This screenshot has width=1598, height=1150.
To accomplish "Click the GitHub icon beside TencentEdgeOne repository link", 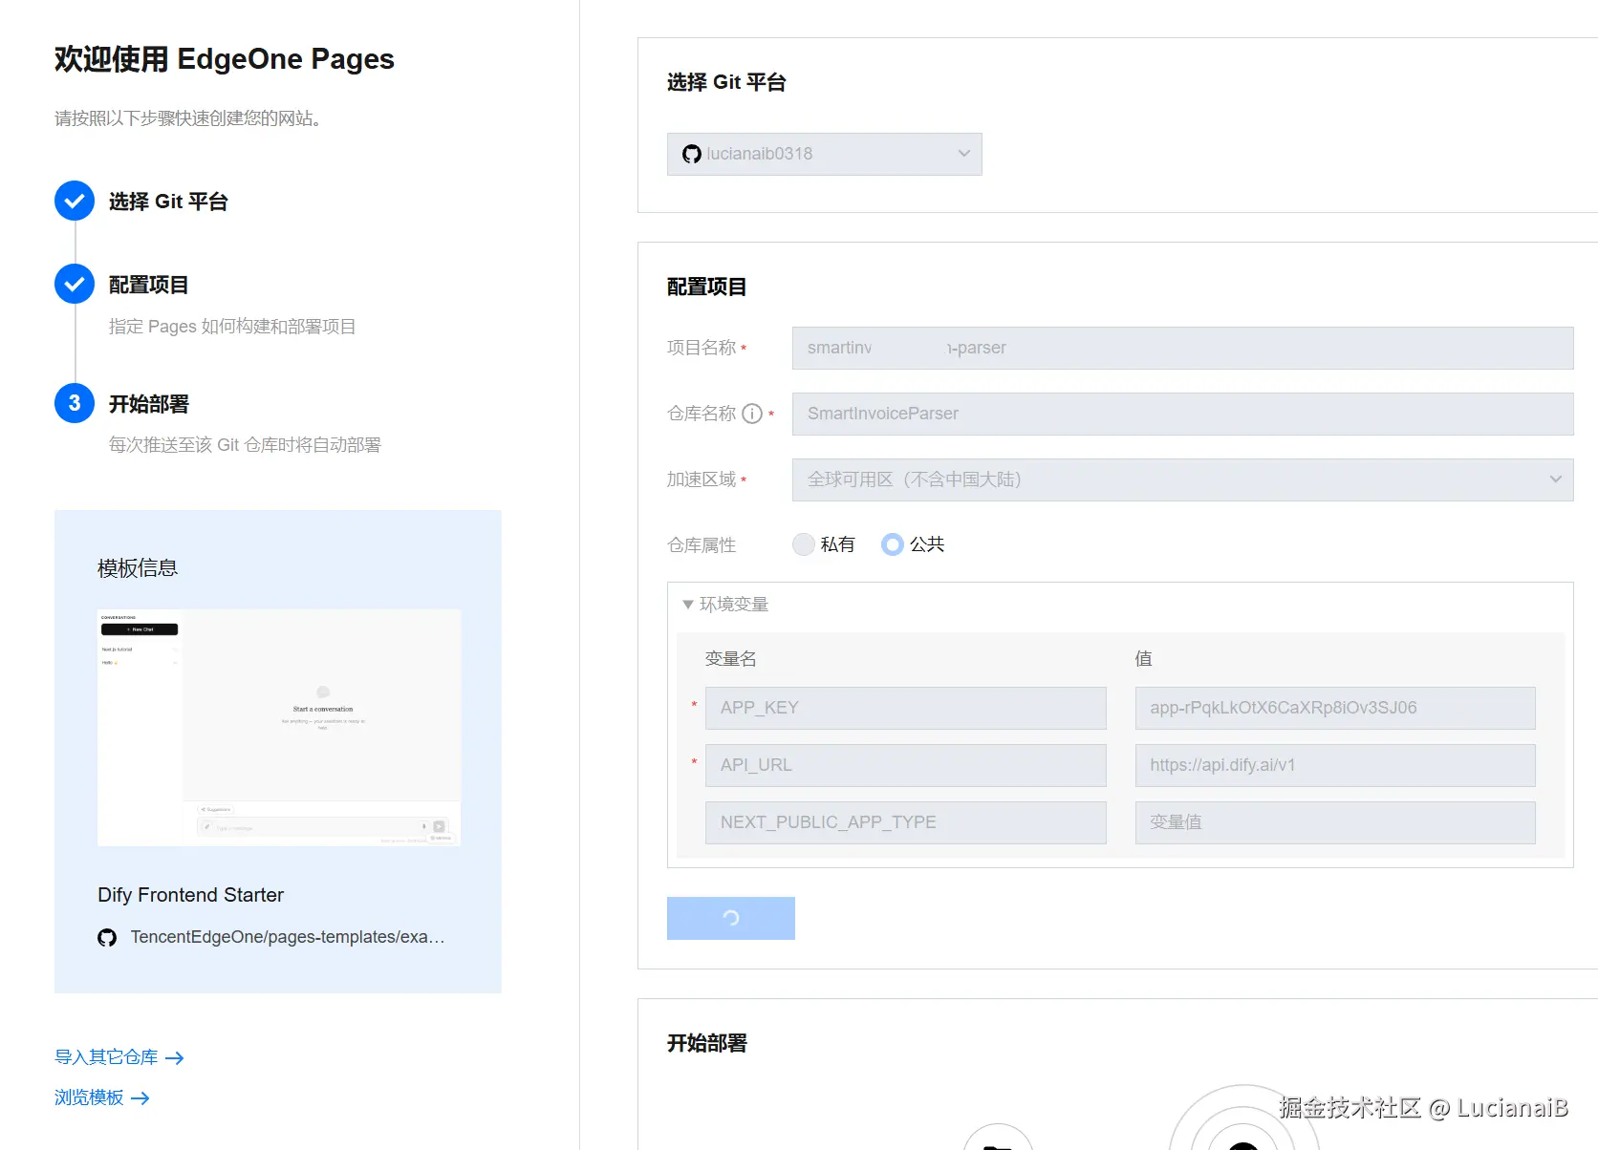I will point(107,938).
